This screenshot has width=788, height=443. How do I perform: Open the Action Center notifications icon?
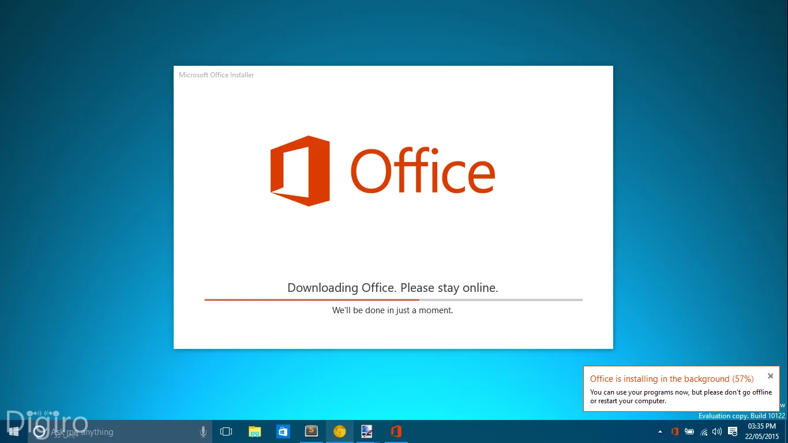pyautogui.click(x=733, y=431)
